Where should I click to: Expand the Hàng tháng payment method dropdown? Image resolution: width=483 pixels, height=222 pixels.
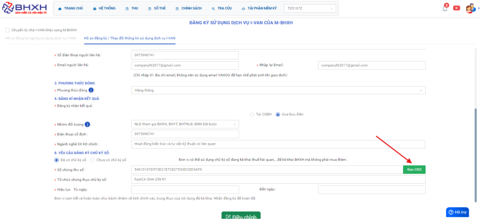pyautogui.click(x=278, y=90)
